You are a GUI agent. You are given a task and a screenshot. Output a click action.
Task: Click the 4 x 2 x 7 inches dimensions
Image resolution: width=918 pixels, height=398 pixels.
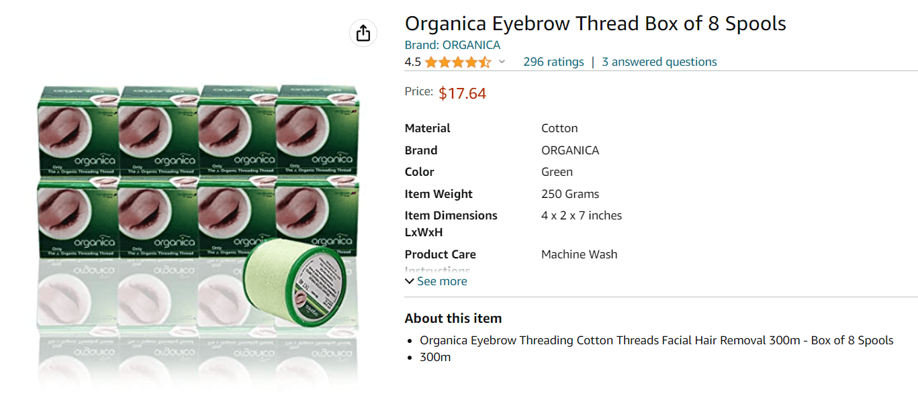[581, 215]
